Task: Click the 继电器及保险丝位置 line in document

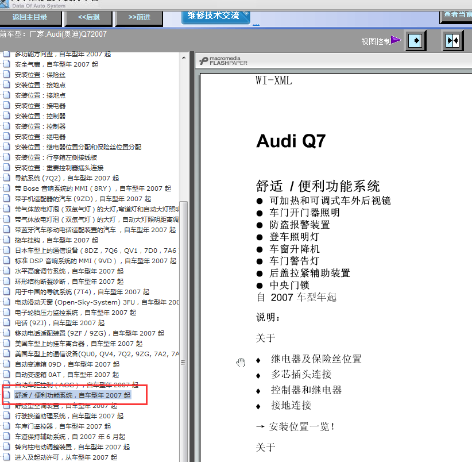Action: [x=316, y=359]
